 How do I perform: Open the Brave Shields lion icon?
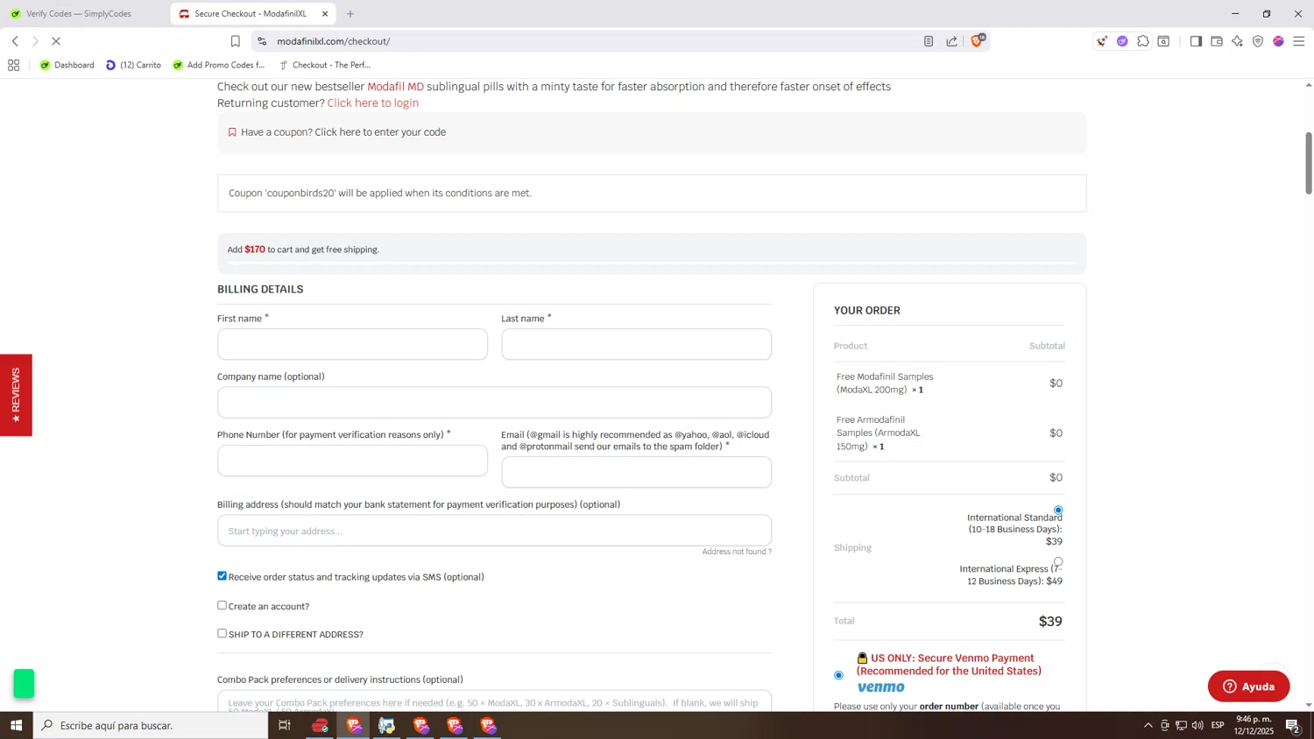pos(978,40)
